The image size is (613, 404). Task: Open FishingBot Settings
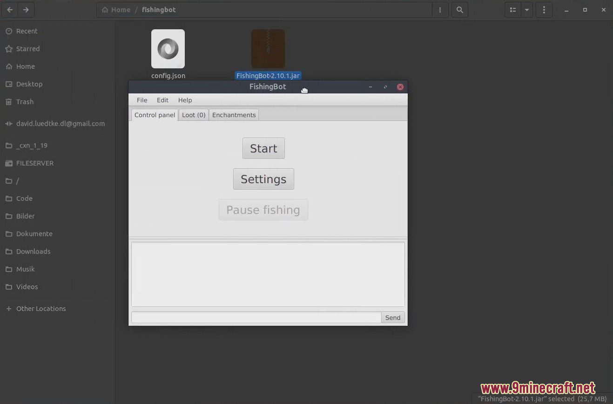click(x=263, y=179)
